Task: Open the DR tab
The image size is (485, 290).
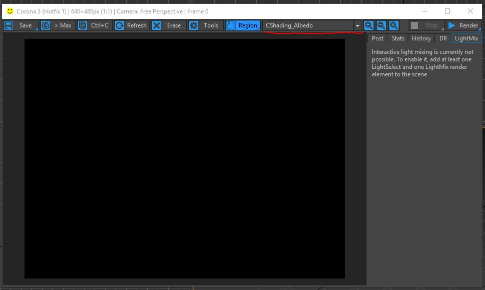Action: pos(443,38)
